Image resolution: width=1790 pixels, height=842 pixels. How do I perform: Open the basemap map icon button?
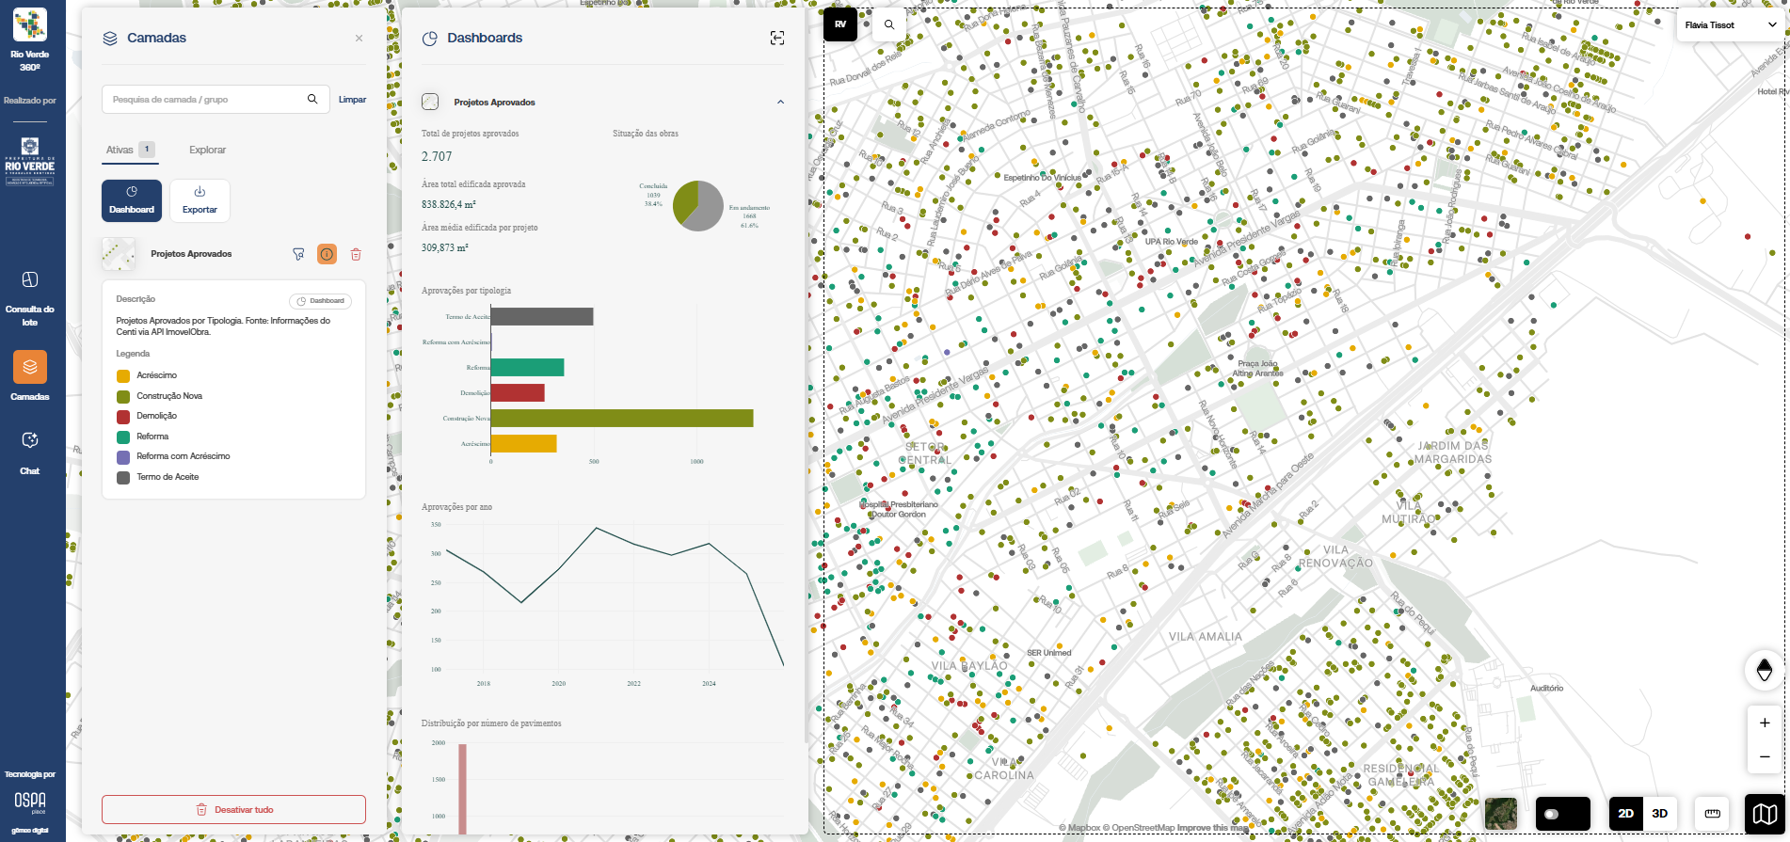(x=1765, y=814)
